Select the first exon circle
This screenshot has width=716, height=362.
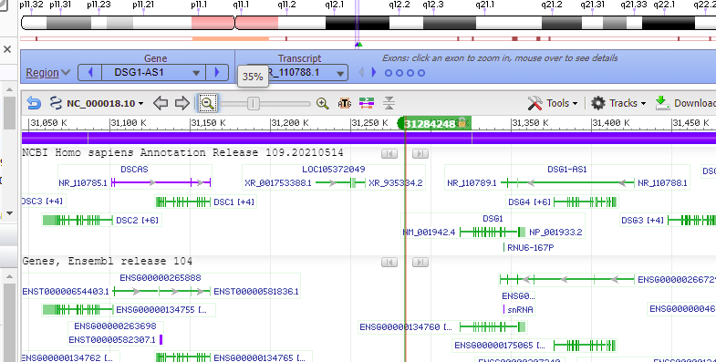[389, 73]
